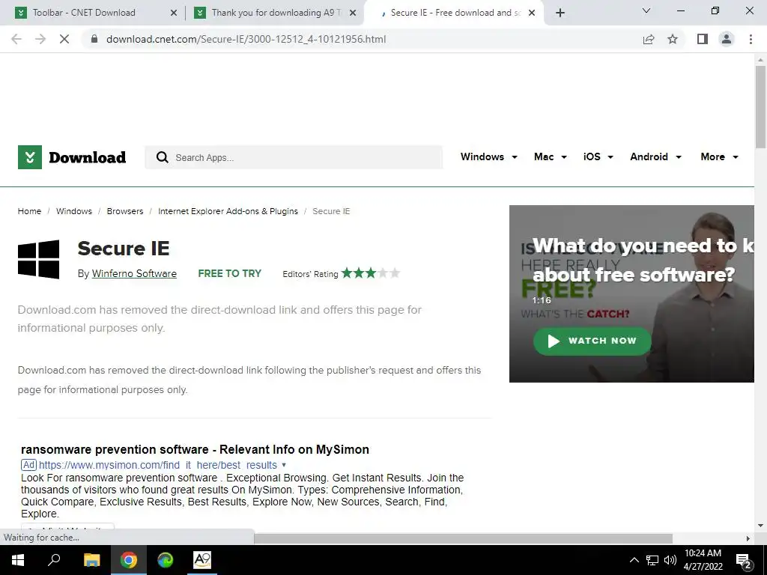Open the tab search chevron

(x=646, y=10)
